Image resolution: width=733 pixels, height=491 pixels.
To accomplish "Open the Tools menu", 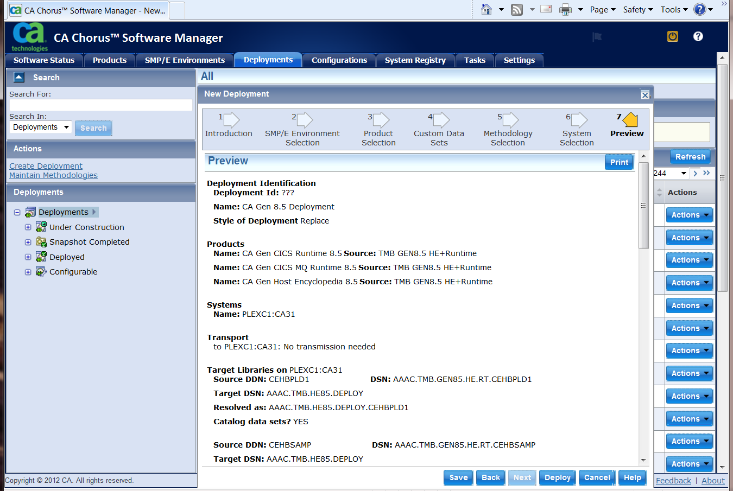I will [x=674, y=9].
